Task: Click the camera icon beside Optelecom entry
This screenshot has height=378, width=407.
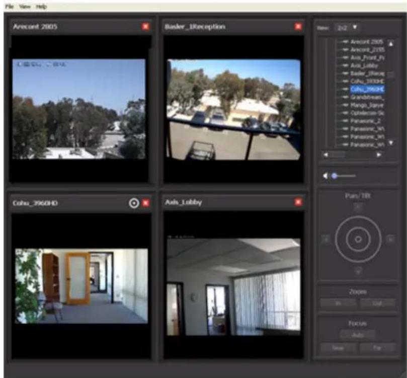Action: click(345, 113)
